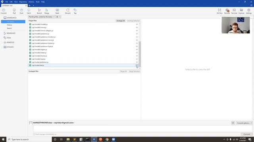Click the recent commit messages clock icon

pyautogui.click(x=233, y=123)
